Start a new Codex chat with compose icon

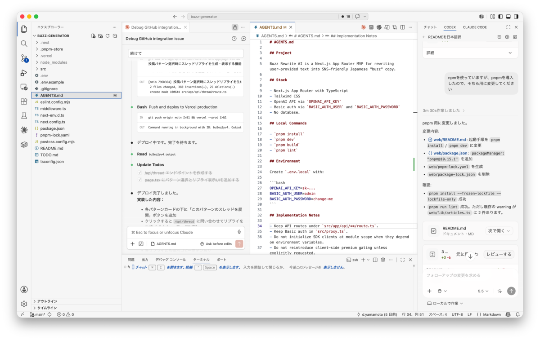(515, 37)
